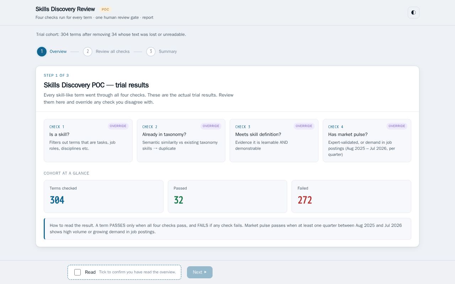Viewport: 455px width, 284px height.
Task: Click the Failed count 272
Action: pos(305,200)
